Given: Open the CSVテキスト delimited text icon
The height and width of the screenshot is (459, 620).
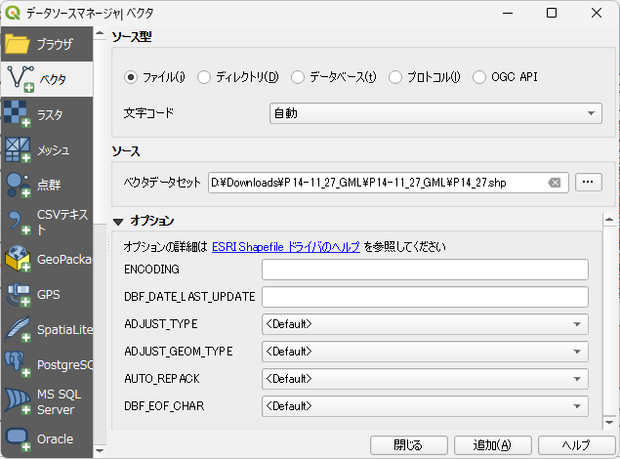Looking at the screenshot, I should pyautogui.click(x=18, y=222).
